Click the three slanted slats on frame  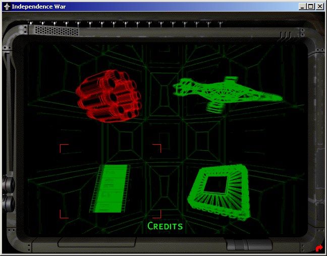pyautogui.click(x=286, y=35)
